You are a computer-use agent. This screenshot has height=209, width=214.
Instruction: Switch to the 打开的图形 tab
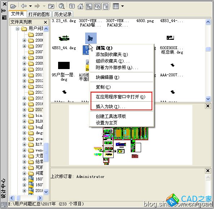tap(39, 14)
